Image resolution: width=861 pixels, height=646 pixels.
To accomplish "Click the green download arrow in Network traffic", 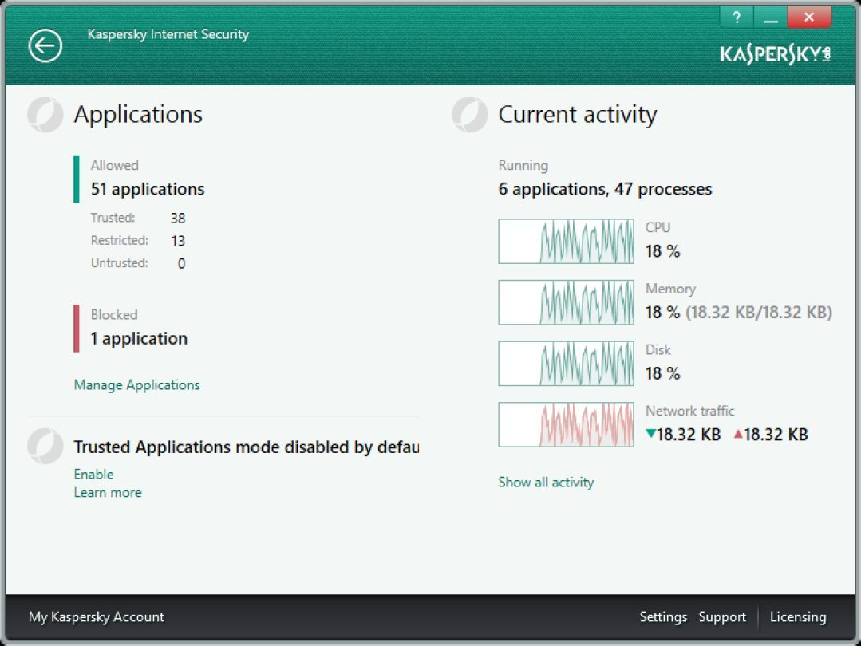I will (650, 435).
